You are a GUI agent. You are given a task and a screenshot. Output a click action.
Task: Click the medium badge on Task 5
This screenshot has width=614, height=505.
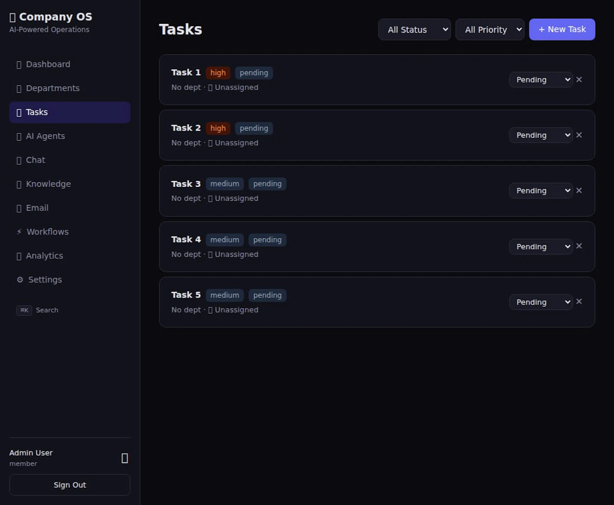(225, 295)
